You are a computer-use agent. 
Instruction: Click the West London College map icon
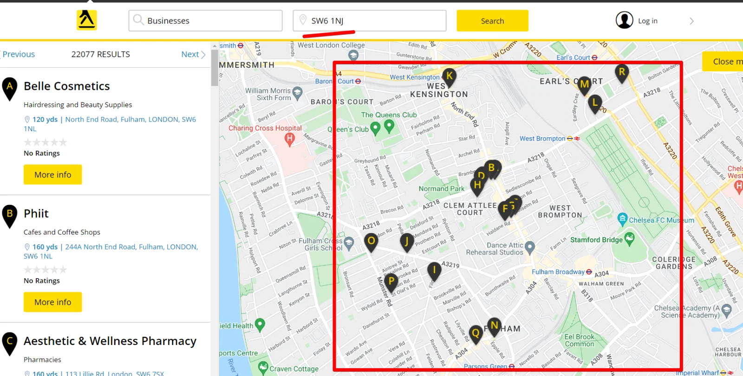point(353,56)
